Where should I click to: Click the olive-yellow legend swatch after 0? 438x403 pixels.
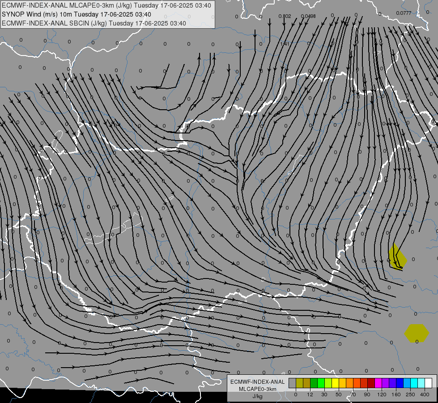[x=299, y=383]
